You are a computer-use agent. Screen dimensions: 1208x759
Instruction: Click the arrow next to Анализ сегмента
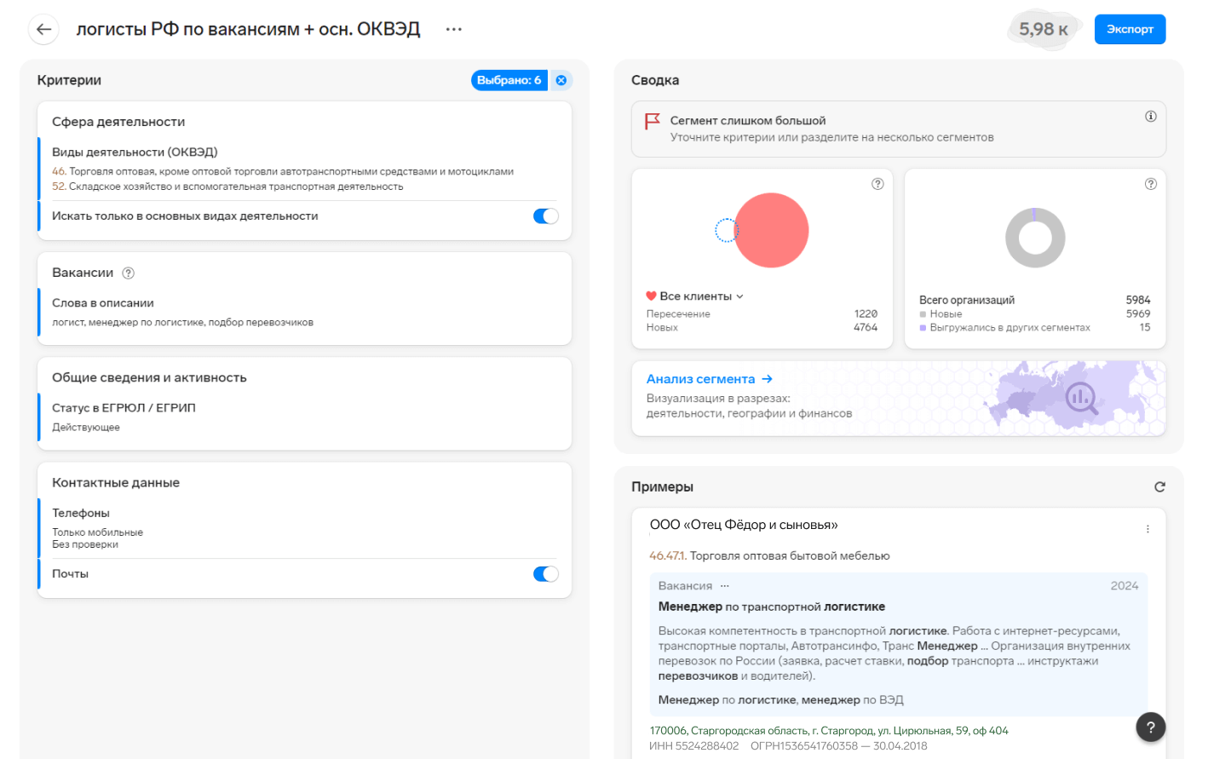[767, 379]
